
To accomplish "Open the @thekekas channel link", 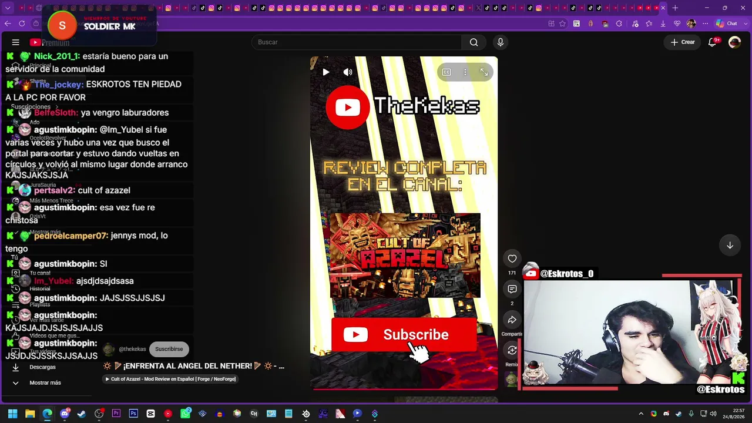I will point(132,349).
